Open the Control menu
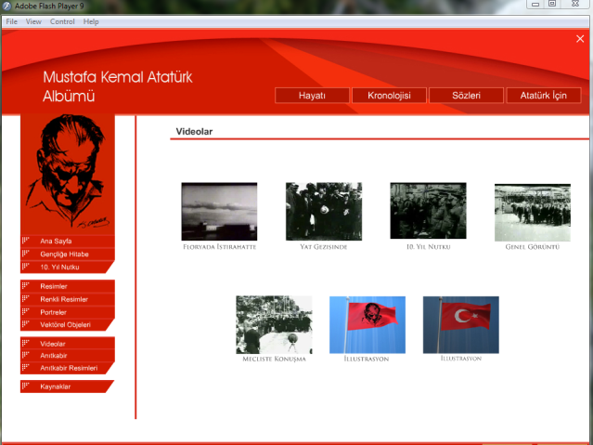Viewport: 593px width, 445px height. coord(62,21)
